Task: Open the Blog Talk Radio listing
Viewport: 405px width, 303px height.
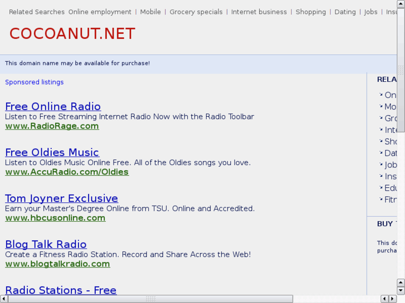Action: click(46, 244)
